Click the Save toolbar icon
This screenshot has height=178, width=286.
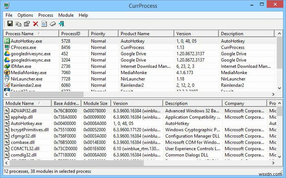click(10, 24)
